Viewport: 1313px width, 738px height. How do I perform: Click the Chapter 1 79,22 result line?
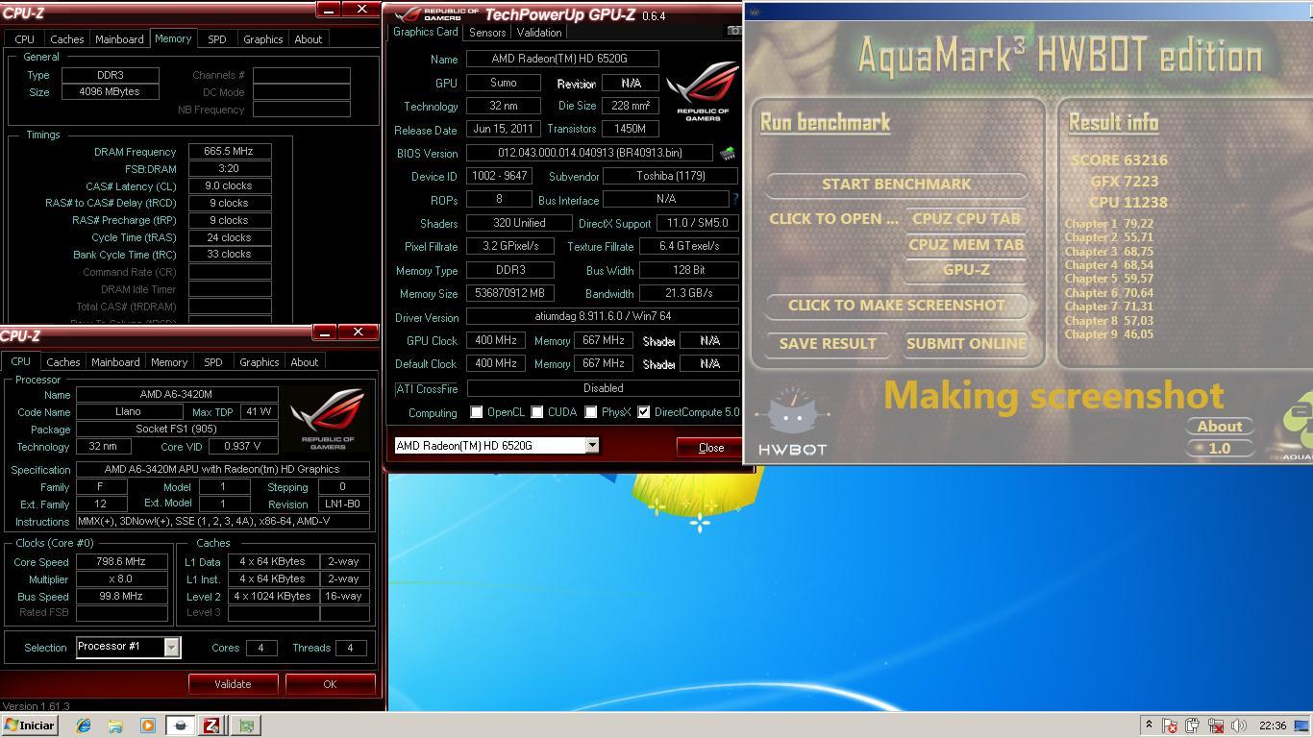[1108, 223]
